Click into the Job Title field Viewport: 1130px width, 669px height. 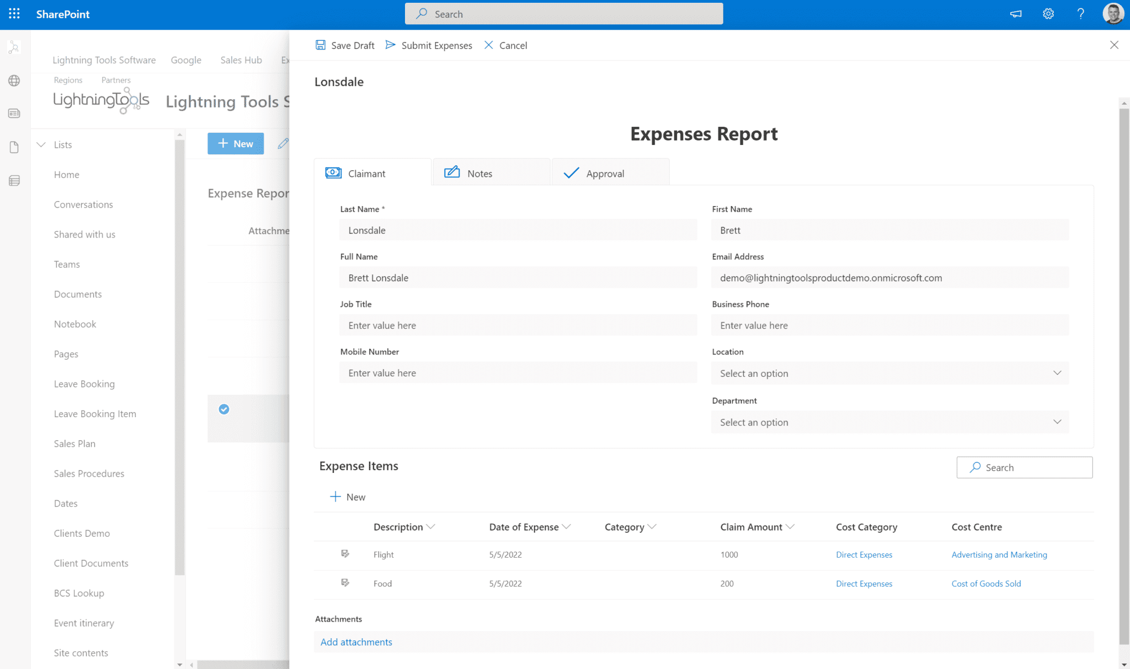point(518,325)
